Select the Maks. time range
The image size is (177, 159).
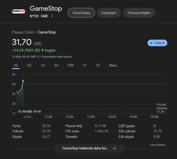click(x=113, y=66)
